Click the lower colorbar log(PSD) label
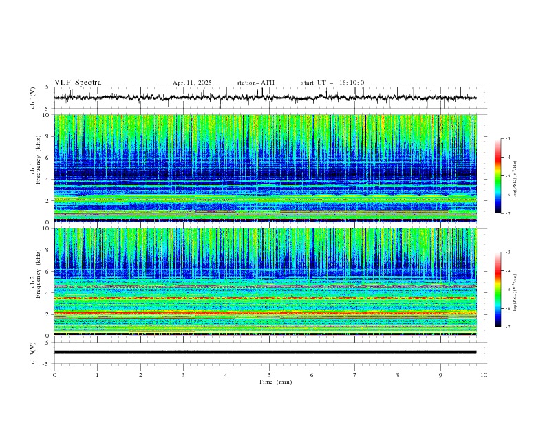 pyautogui.click(x=515, y=293)
